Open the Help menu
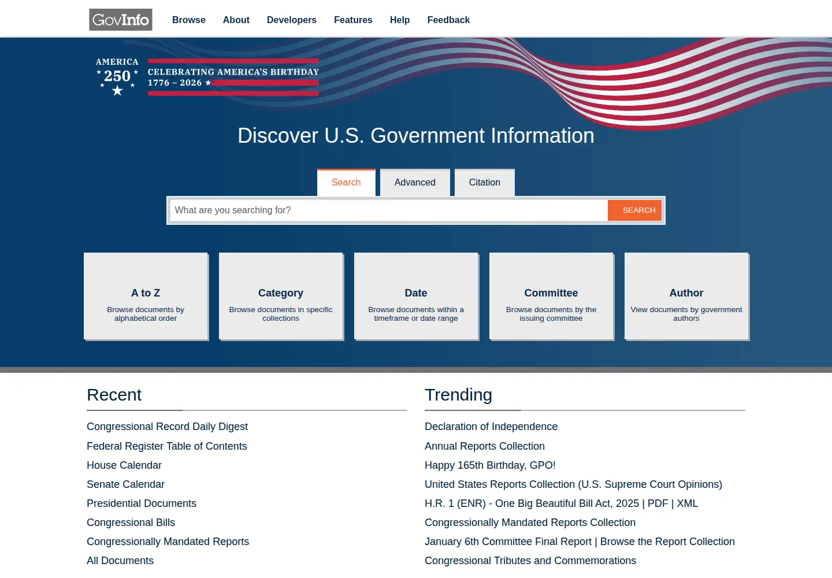Image resolution: width=832 pixels, height=578 pixels. click(400, 20)
